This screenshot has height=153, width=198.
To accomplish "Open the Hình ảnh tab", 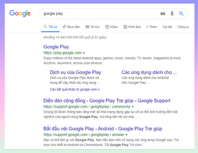I will tap(132, 27).
